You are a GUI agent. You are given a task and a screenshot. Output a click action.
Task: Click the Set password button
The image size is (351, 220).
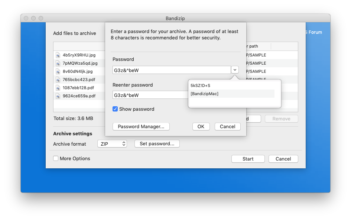pyautogui.click(x=157, y=144)
